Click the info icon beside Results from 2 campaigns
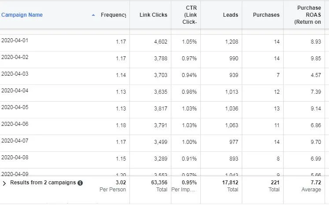Screen dimensions: 329x205 pos(80,183)
